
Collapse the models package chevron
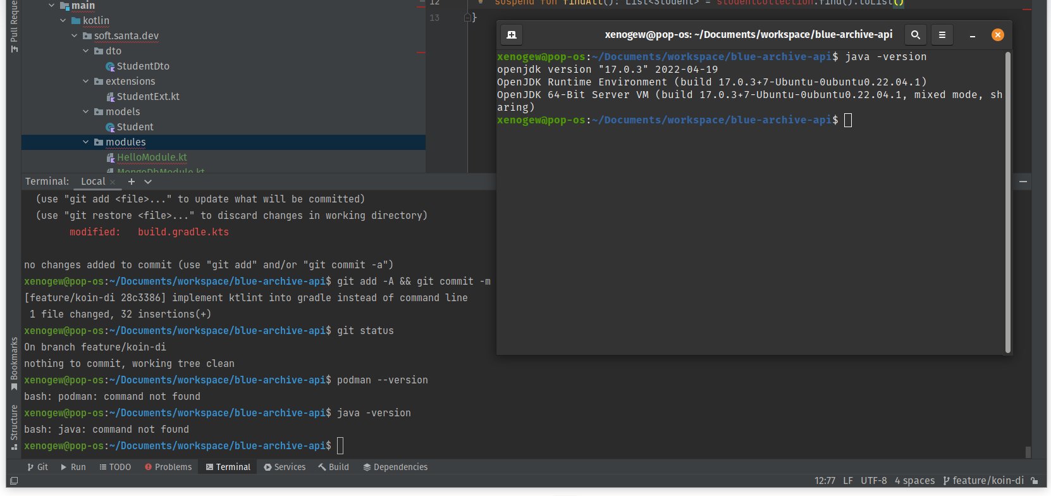coord(86,111)
